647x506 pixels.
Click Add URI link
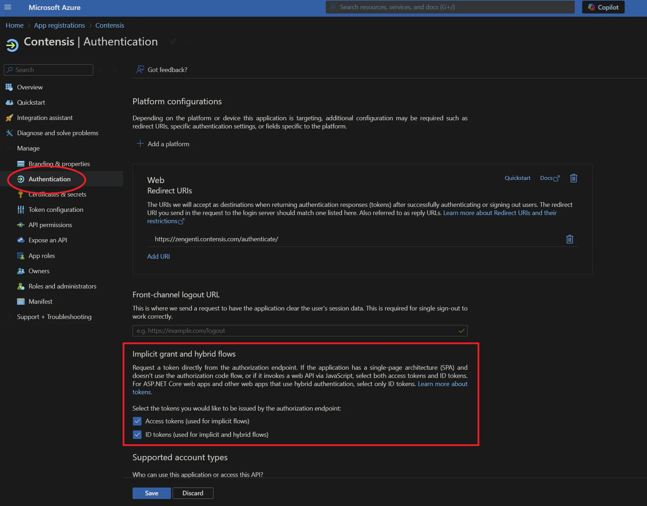coord(158,256)
